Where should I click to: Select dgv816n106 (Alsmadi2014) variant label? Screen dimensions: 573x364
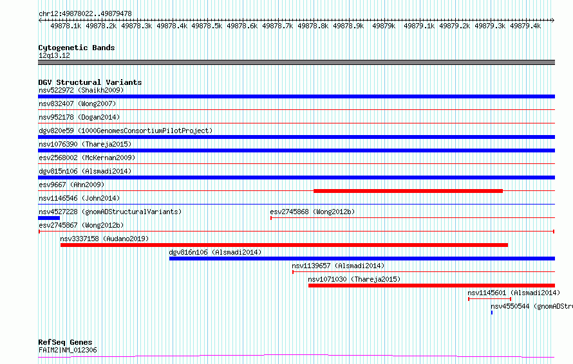pyautogui.click(x=215, y=252)
